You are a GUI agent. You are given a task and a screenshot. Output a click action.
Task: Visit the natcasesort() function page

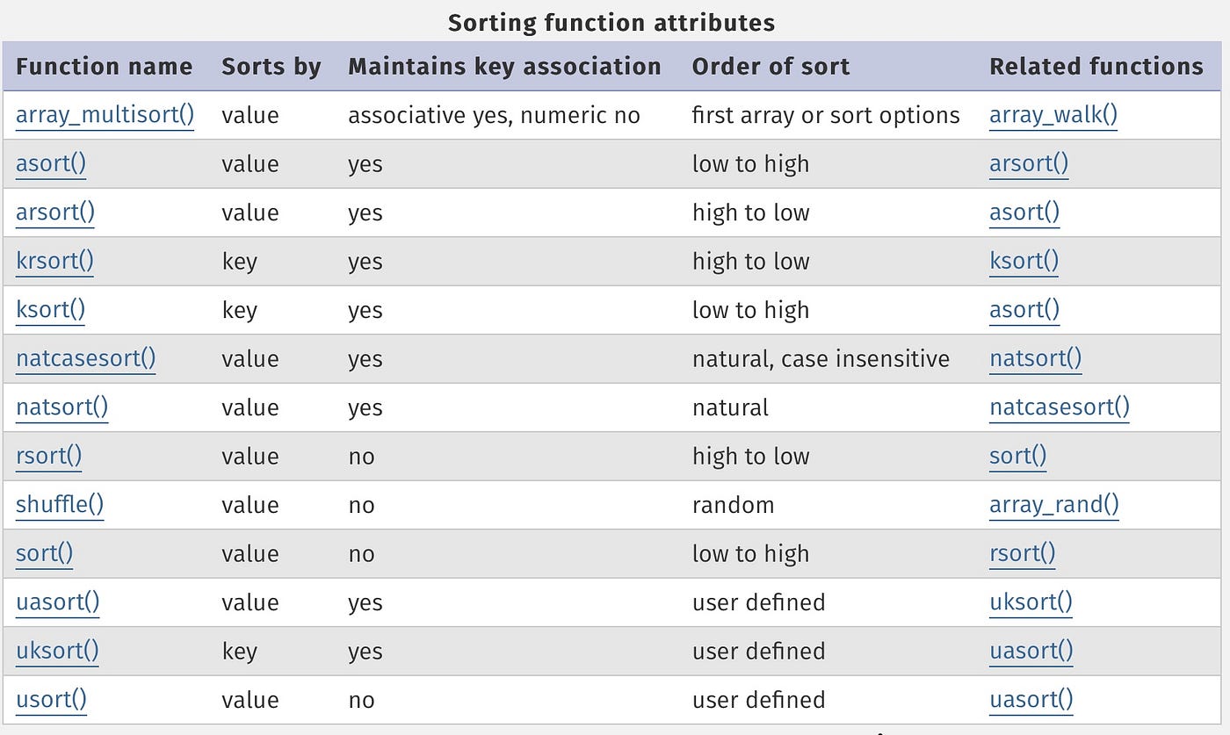(x=85, y=359)
